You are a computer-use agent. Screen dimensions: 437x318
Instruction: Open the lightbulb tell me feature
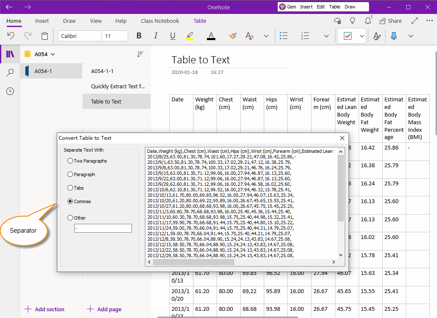(x=353, y=21)
